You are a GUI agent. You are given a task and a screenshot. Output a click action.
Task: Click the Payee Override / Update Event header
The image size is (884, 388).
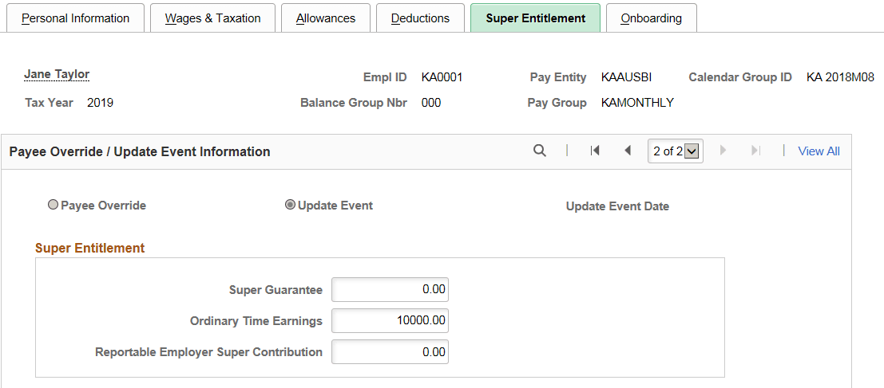point(140,151)
